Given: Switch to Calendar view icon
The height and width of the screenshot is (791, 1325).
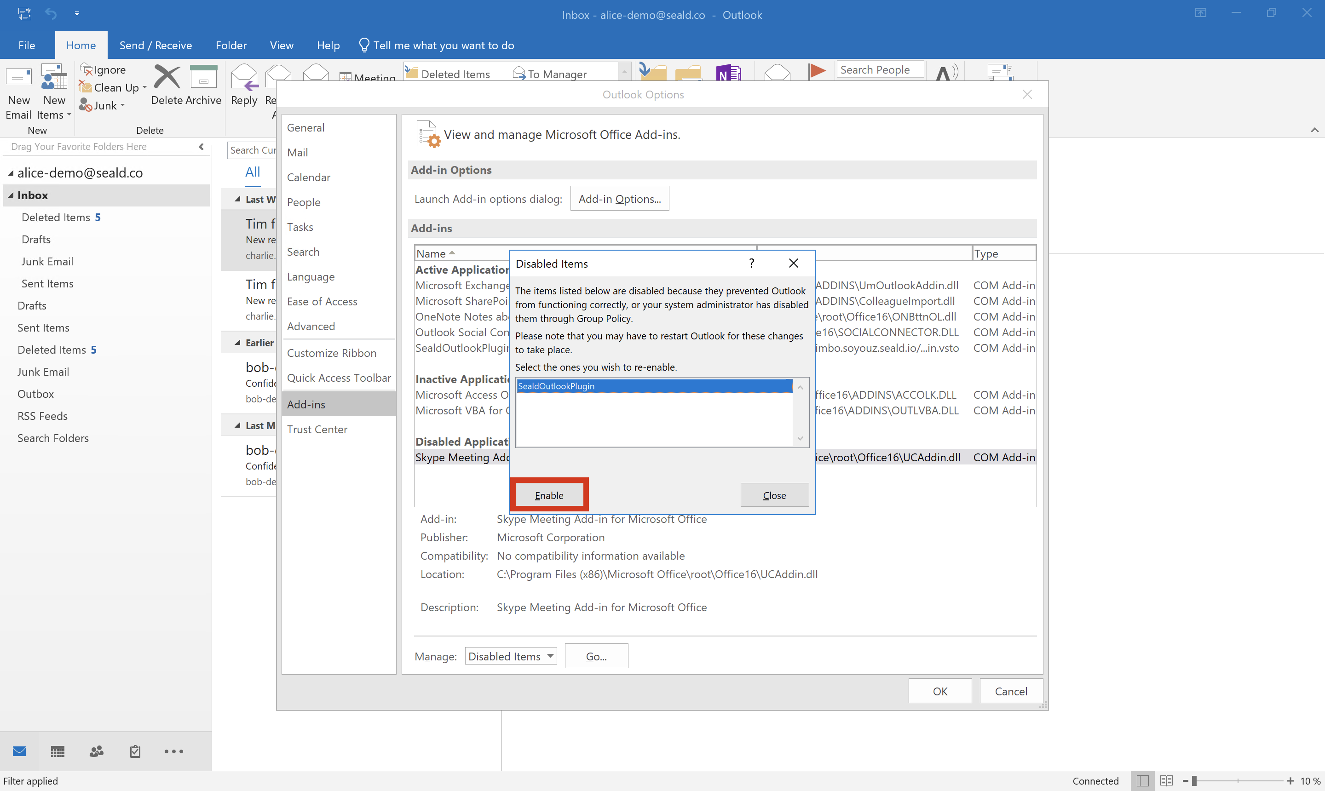Looking at the screenshot, I should pos(58,751).
